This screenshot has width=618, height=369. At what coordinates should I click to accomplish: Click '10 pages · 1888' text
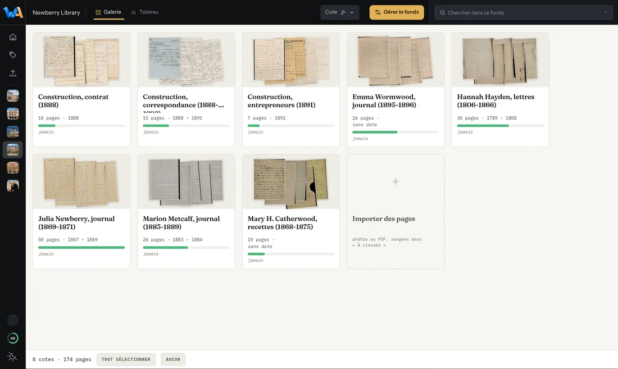tap(58, 118)
